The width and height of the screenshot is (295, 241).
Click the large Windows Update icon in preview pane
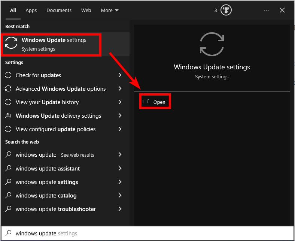[x=212, y=44]
